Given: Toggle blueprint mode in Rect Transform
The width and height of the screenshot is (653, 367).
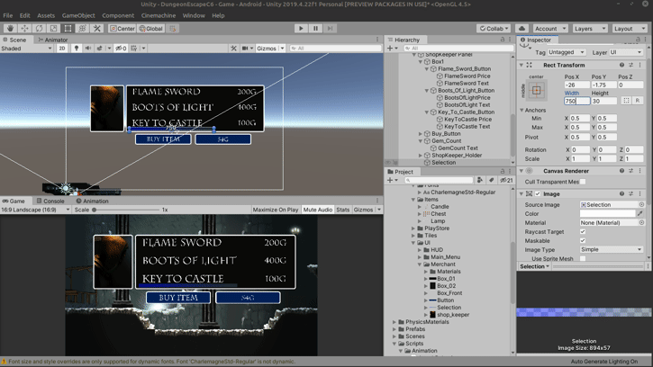Looking at the screenshot, I should click(x=626, y=101).
